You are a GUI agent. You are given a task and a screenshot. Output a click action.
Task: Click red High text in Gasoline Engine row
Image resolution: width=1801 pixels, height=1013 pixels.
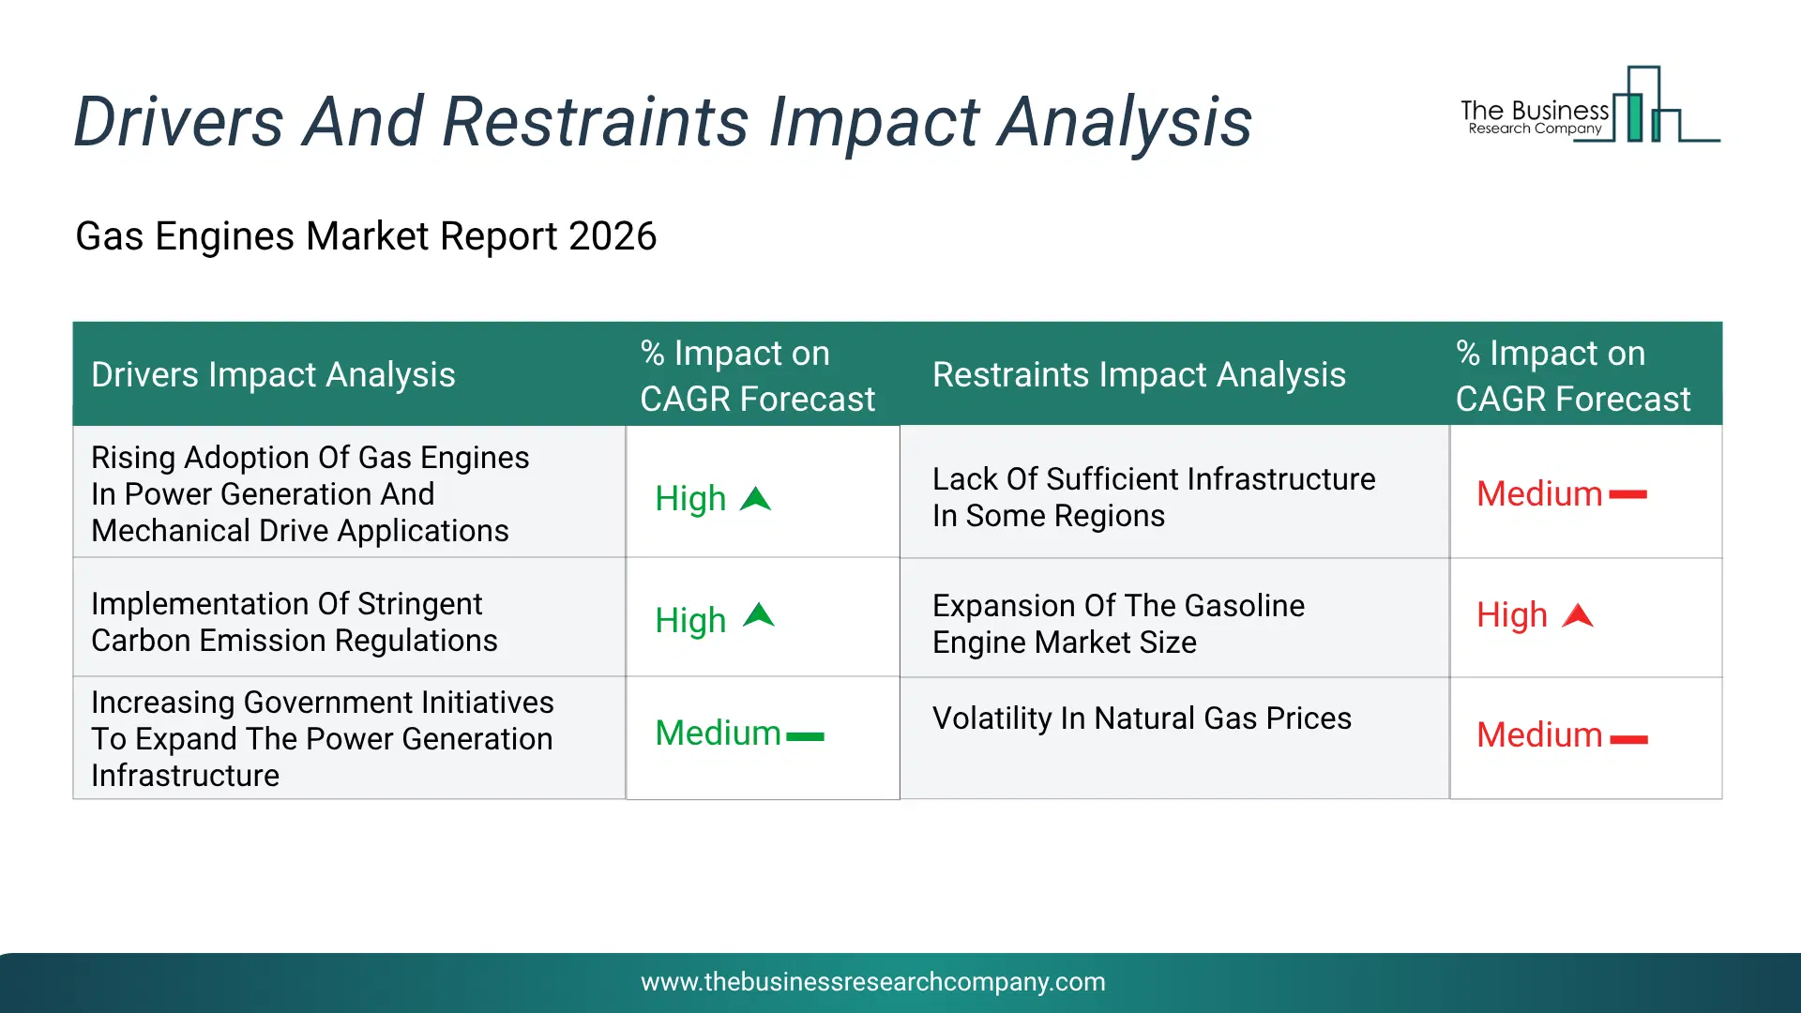pos(1512,616)
